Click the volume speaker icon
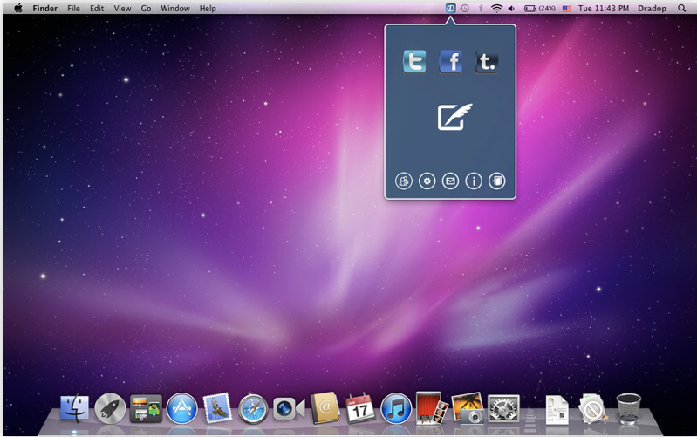Screen dimensions: 697x437 (x=512, y=8)
